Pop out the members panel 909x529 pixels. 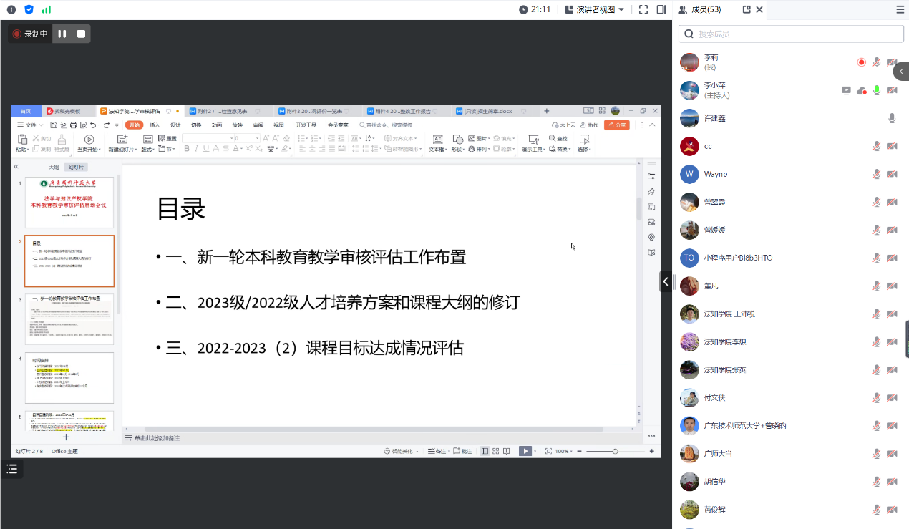tap(747, 9)
